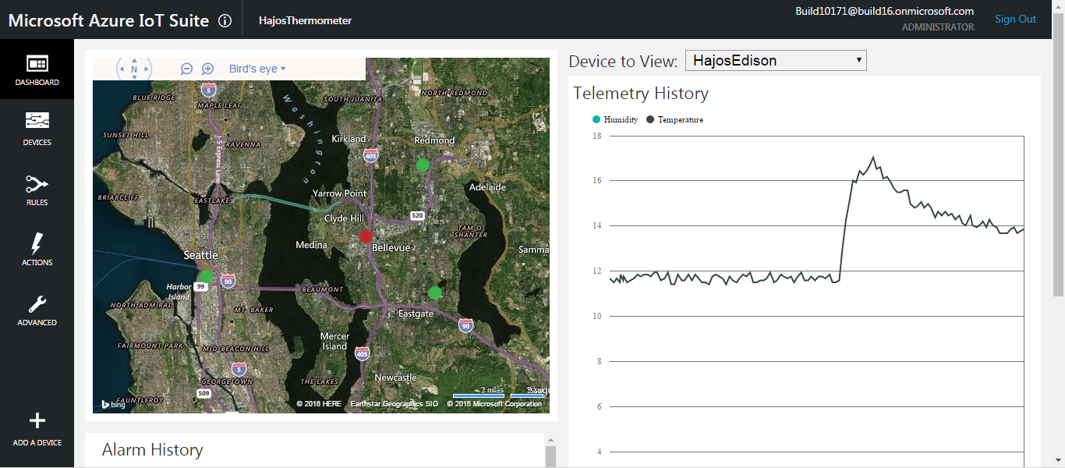Zoom out the map with minus magnifier
This screenshot has width=1065, height=468.
(x=187, y=69)
